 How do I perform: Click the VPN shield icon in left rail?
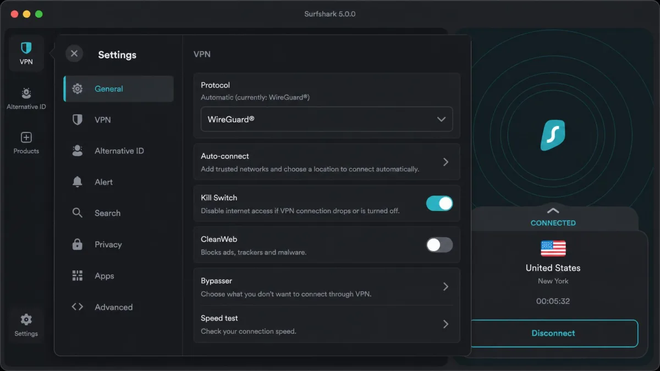[26, 48]
